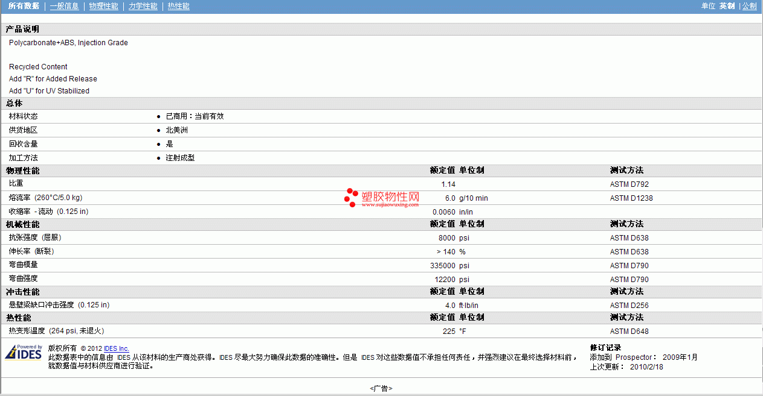Click the 回收含量 row label
Screen dimensions: 763x396
[x=23, y=144]
